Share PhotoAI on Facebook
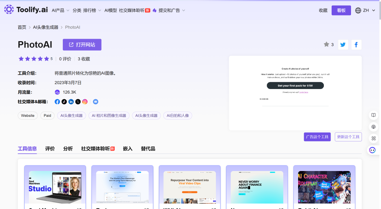This screenshot has height=209, width=381. tap(356, 45)
